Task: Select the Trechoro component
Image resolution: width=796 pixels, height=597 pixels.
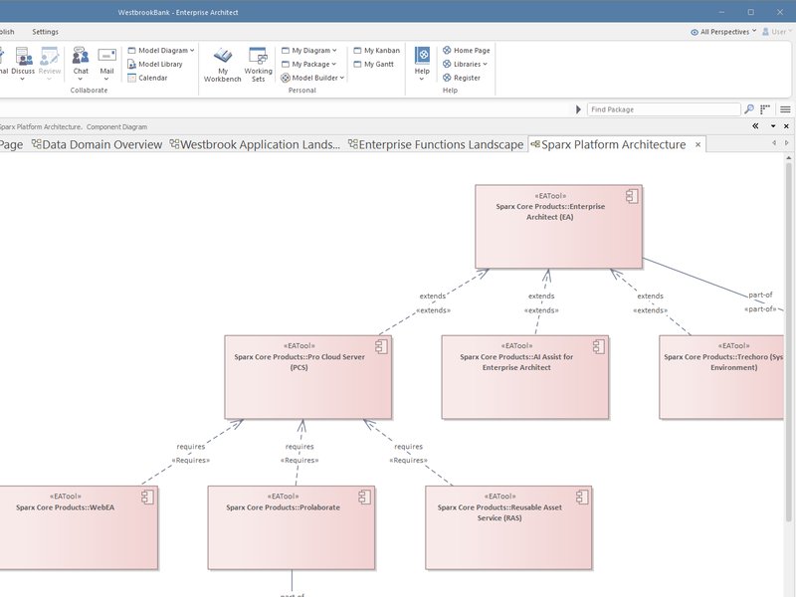Action: 721,377
